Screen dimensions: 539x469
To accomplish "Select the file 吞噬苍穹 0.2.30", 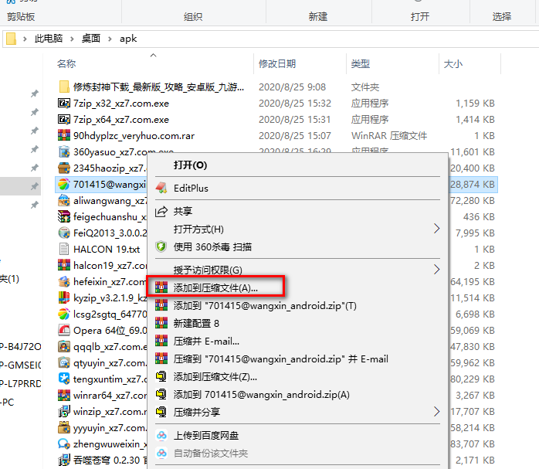I will pyautogui.click(x=110, y=460).
